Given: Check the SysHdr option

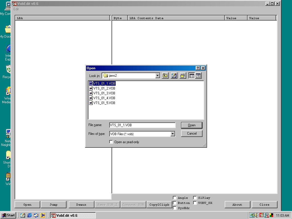Looking at the screenshot, I should [x=175, y=208].
